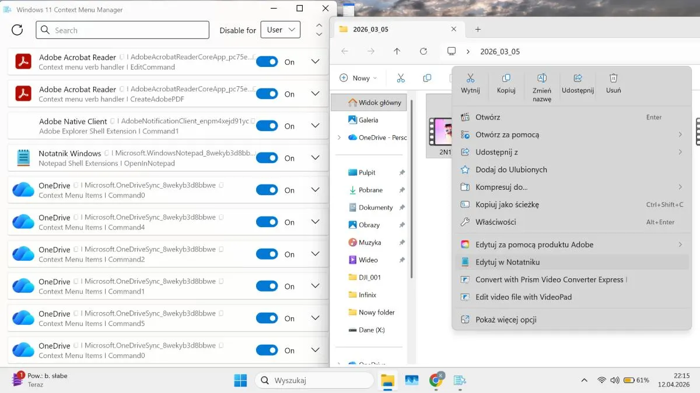Expand the Adobe Acrobat Reader EditCommand row
This screenshot has width=700, height=393.
[x=315, y=62]
